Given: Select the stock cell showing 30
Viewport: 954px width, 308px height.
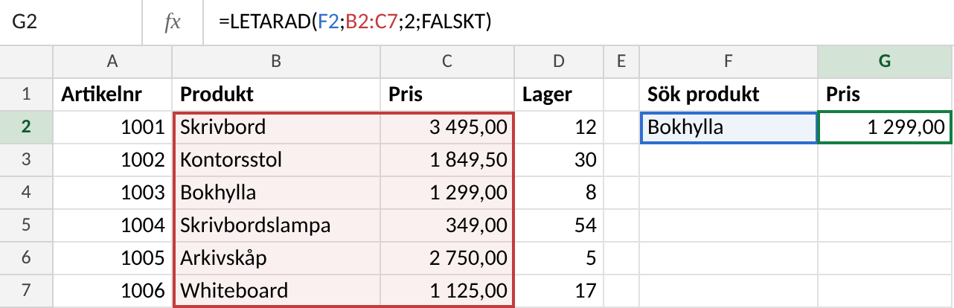Looking at the screenshot, I should [559, 160].
